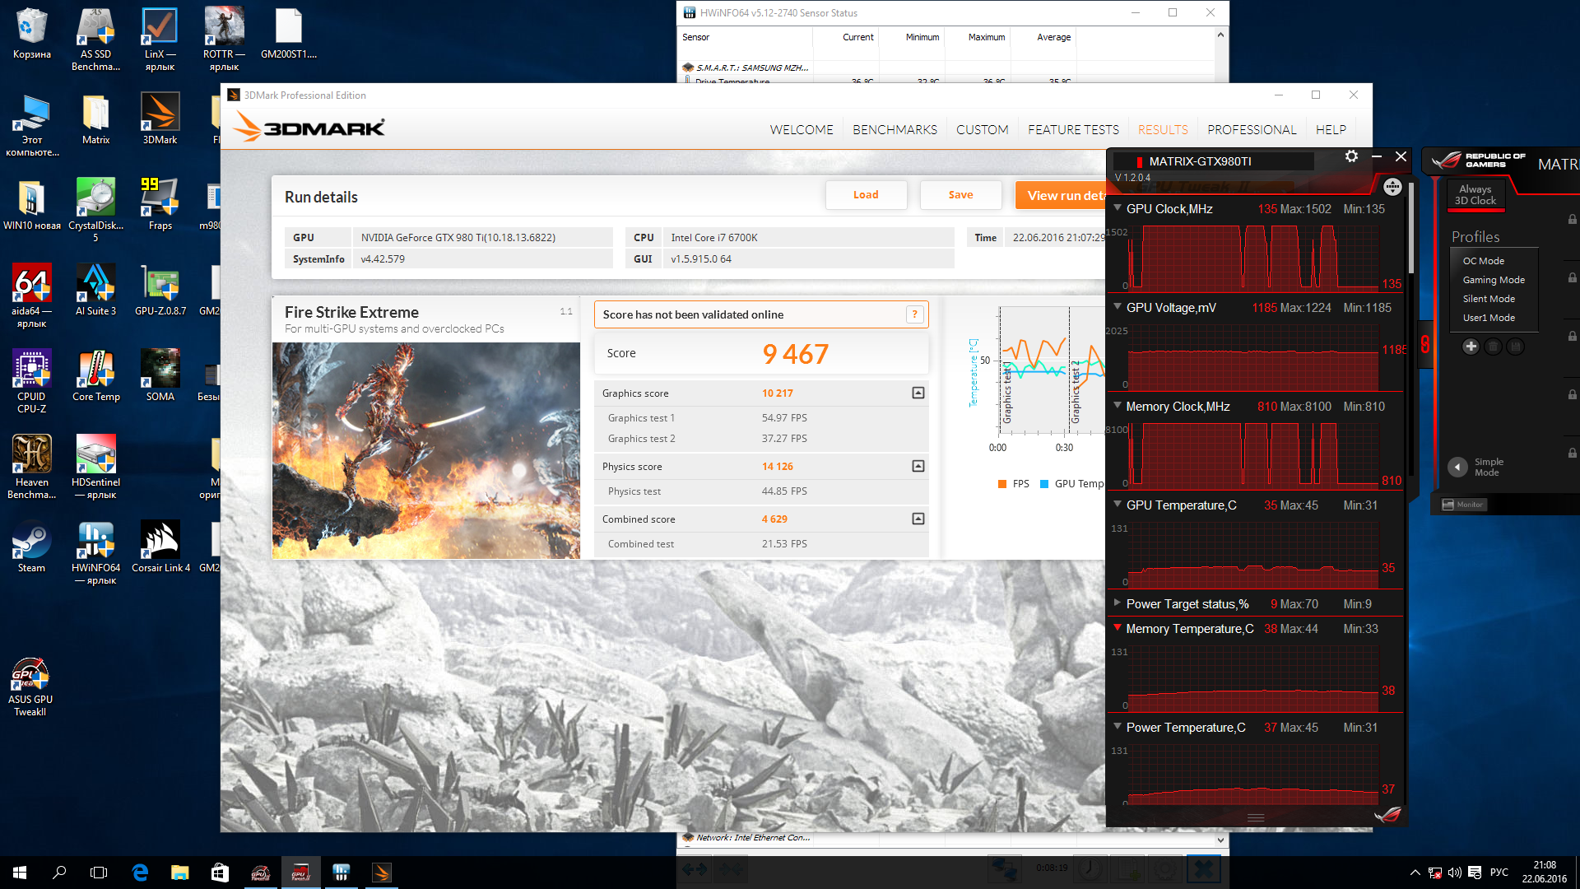Toggle the topmost lock icon in GPU Tweak
The width and height of the screenshot is (1580, 889).
point(1572,219)
